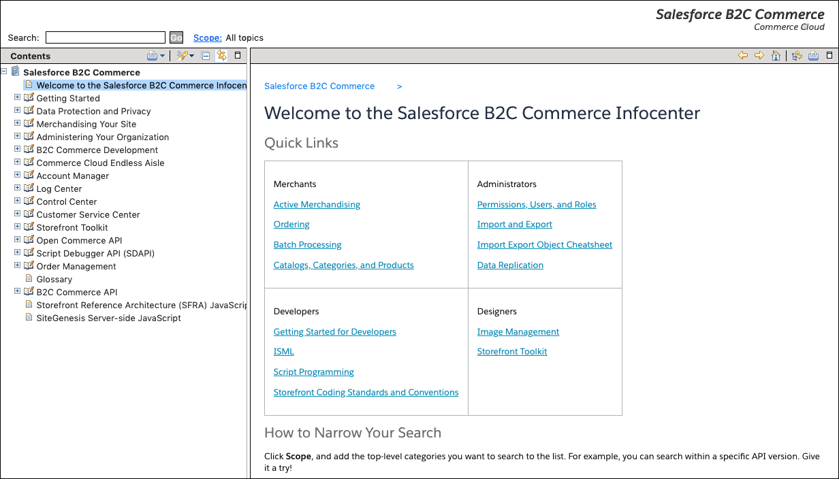
Task: Click the Salesforce B2C Commerce breadcrumb link
Action: click(319, 86)
